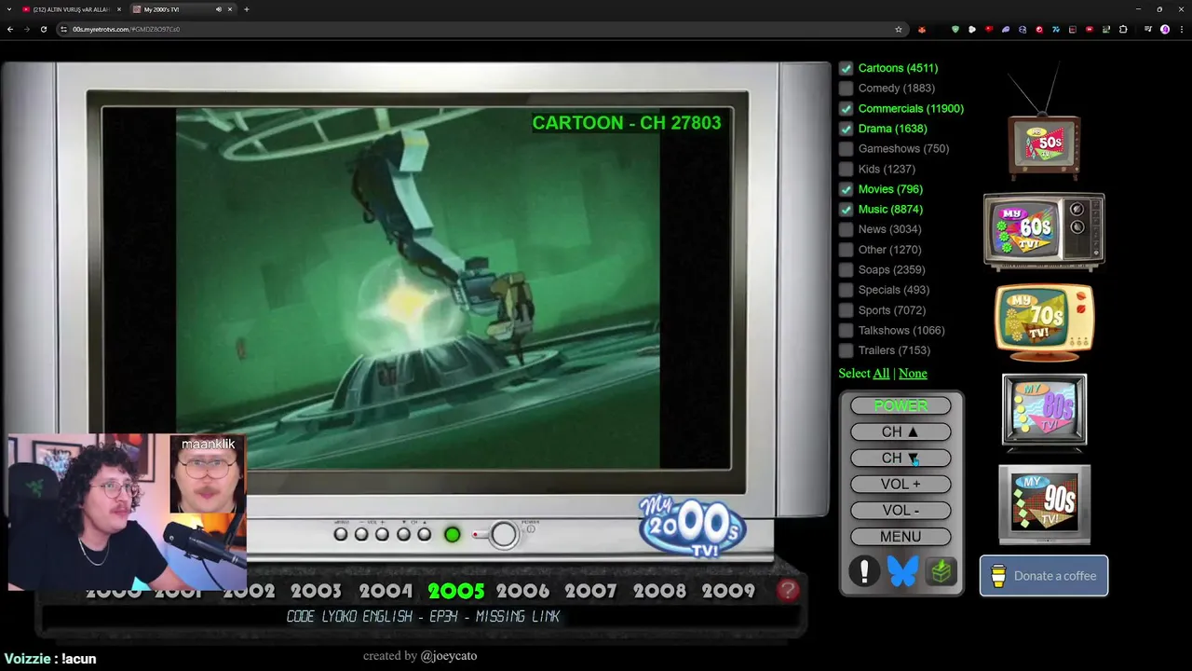Image resolution: width=1192 pixels, height=671 pixels.
Task: Open the My 60s TV icon
Action: coord(1044,231)
